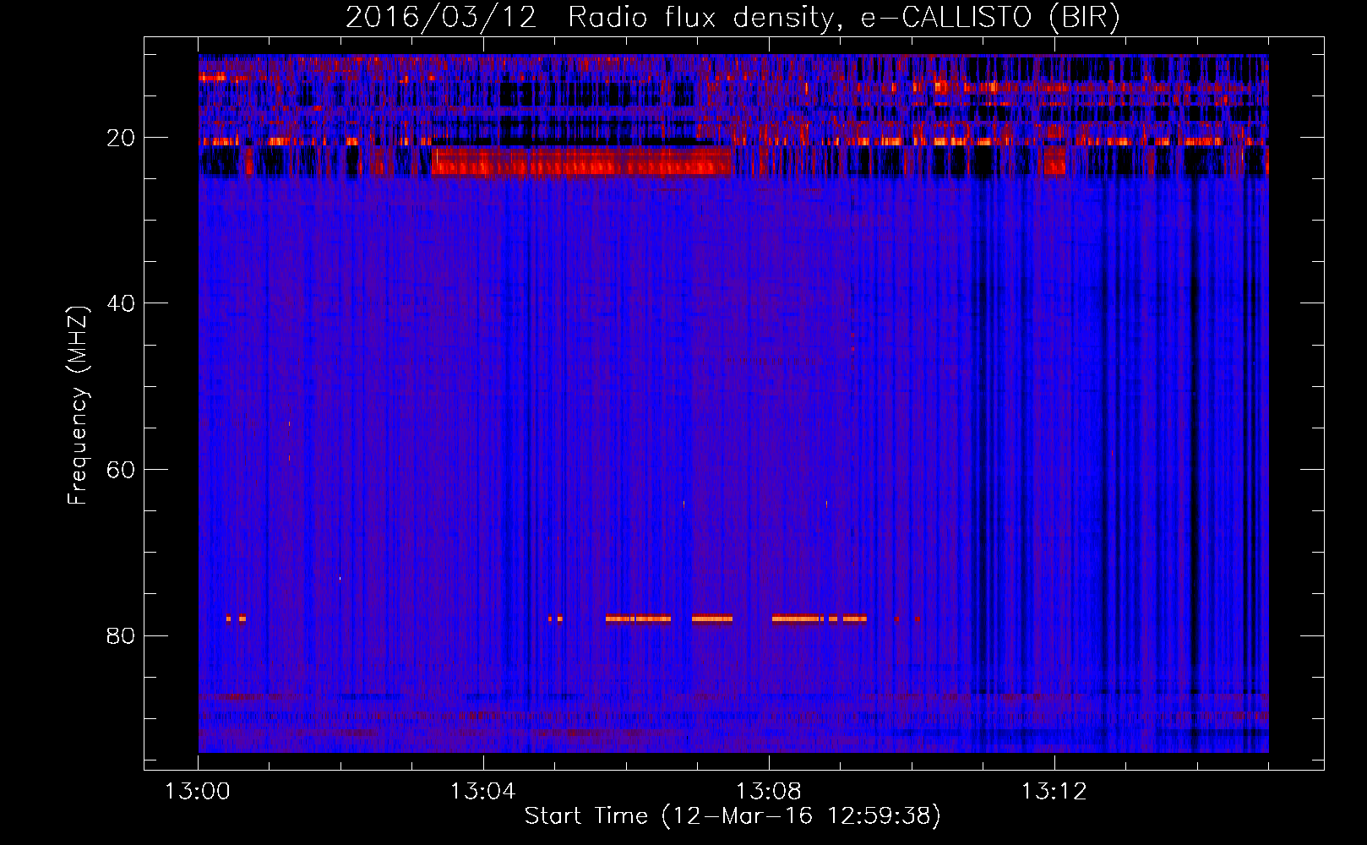Click the 'Start Time (12-Mar-16 12:59:38)' label

(x=733, y=815)
